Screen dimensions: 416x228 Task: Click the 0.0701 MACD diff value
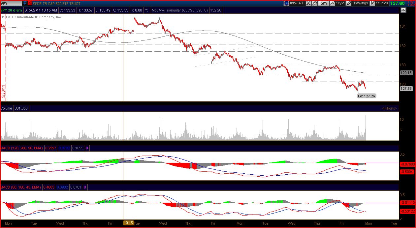[75, 187]
